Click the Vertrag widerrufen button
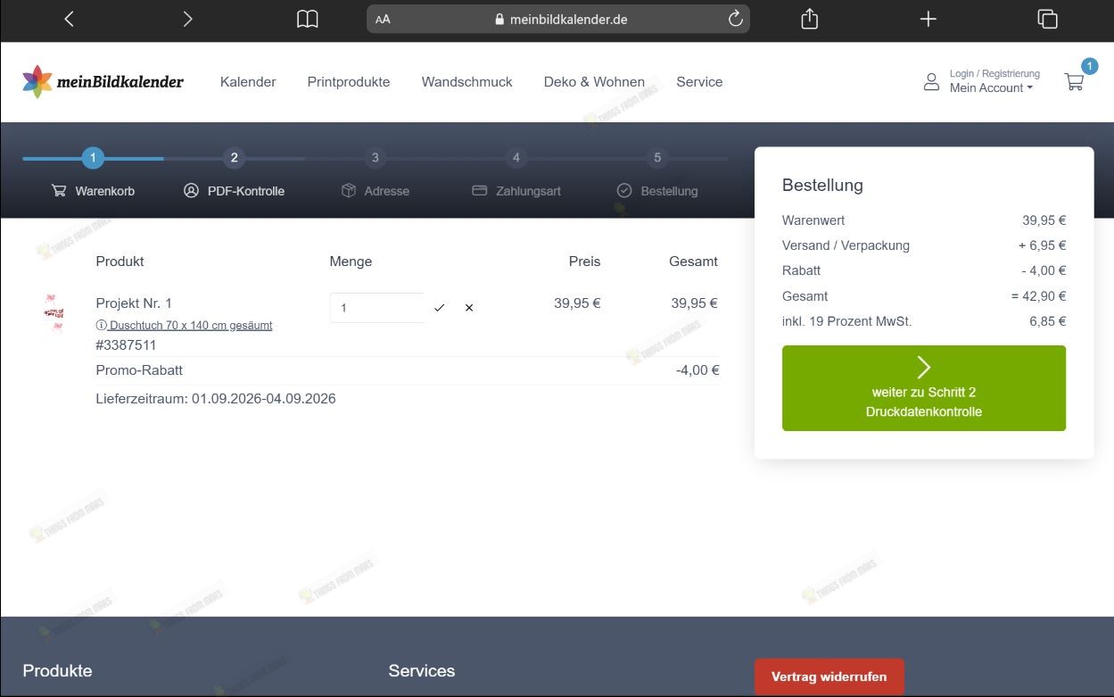The width and height of the screenshot is (1114, 697). (x=829, y=676)
